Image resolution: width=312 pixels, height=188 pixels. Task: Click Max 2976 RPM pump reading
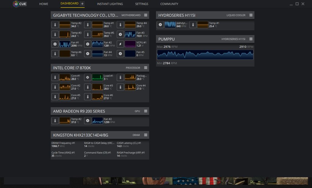coord(167,47)
